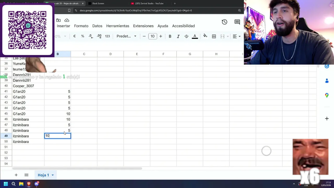Open the text color picker
The height and width of the screenshot is (188, 334).
pos(195,36)
